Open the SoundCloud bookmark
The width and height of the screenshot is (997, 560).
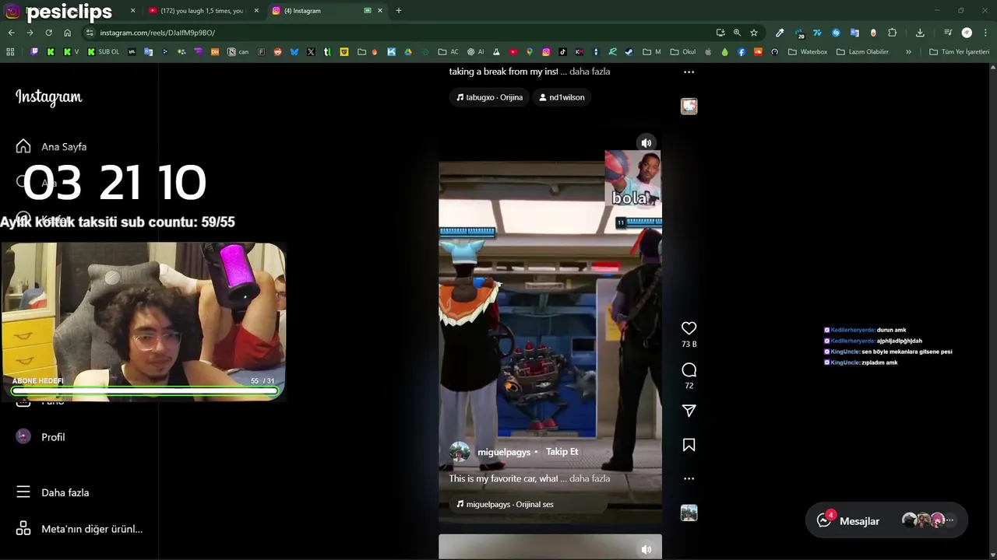758,51
